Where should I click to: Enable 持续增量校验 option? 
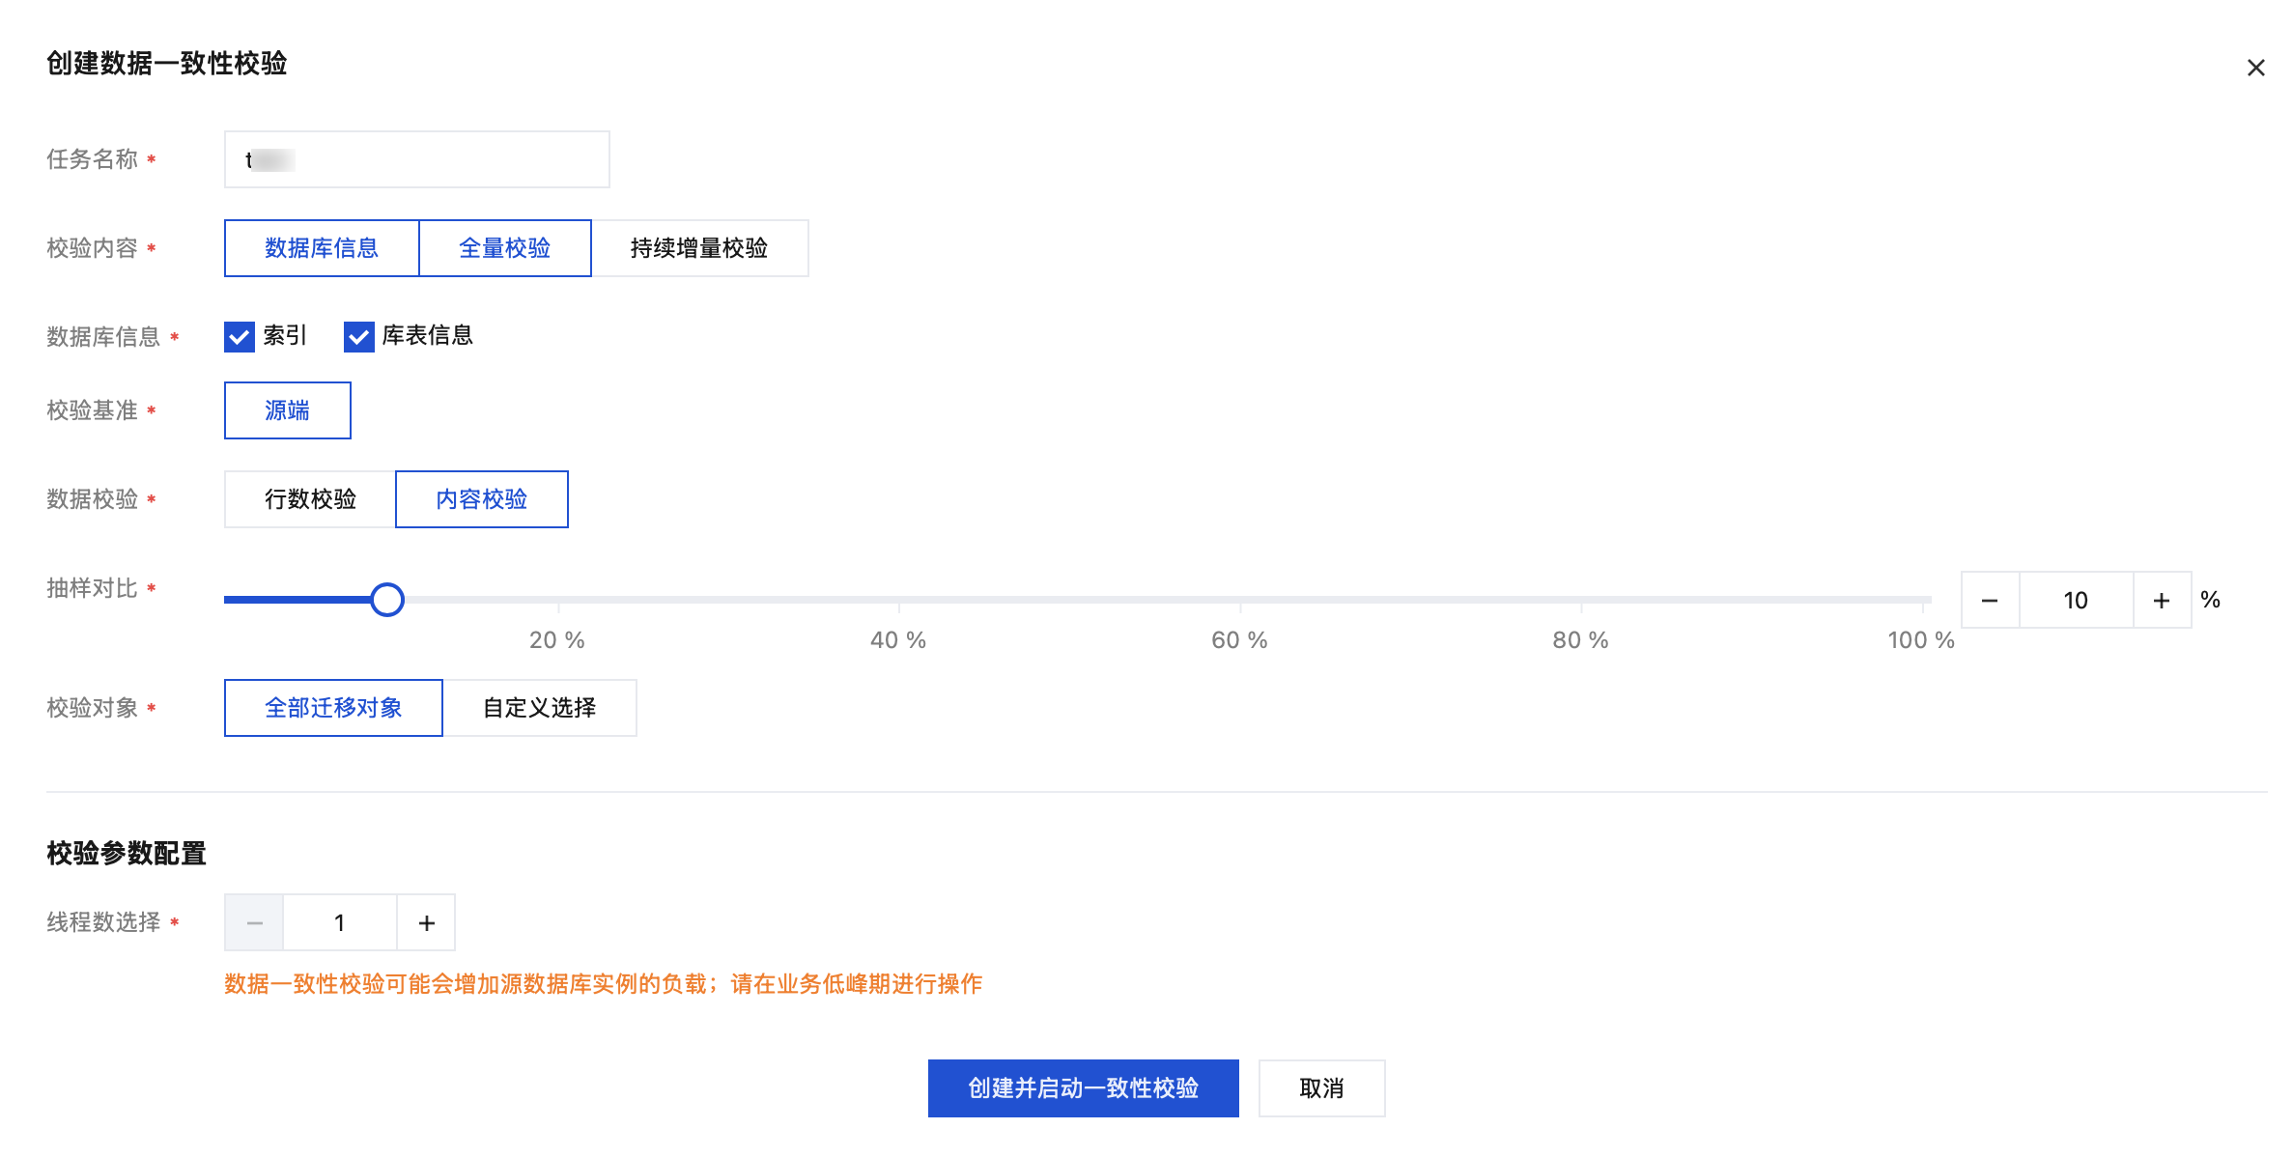tap(699, 248)
